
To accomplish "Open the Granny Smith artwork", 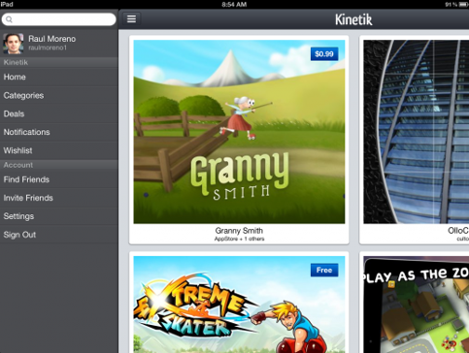I will pos(239,132).
